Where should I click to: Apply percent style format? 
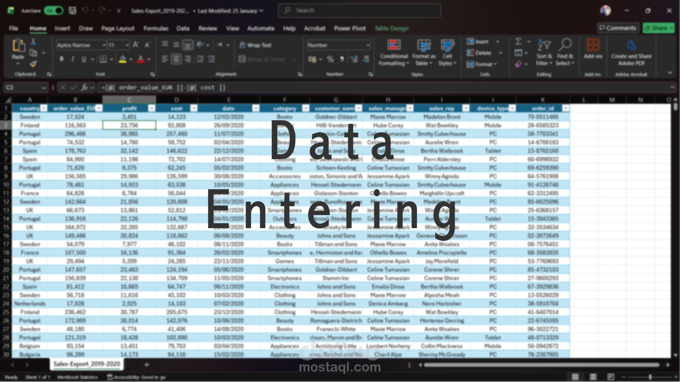point(330,59)
